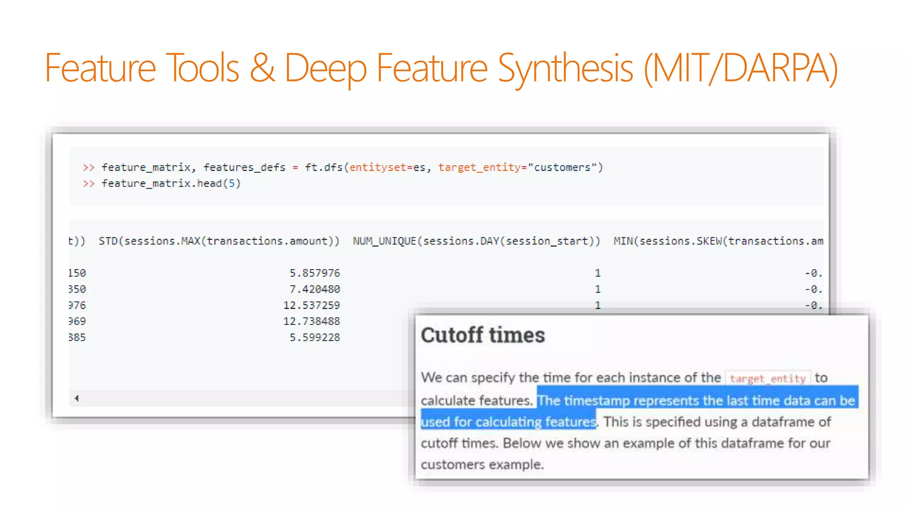This screenshot has width=907, height=510.
Task: Click the blue highlighted timestamp sentence
Action: [697, 401]
